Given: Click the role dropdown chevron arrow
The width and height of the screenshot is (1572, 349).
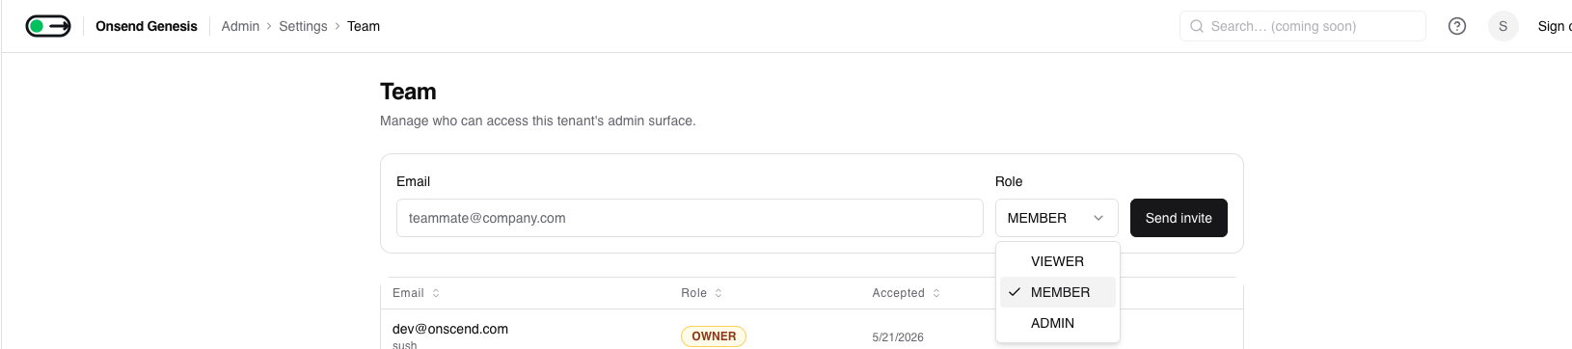Looking at the screenshot, I should [1098, 218].
